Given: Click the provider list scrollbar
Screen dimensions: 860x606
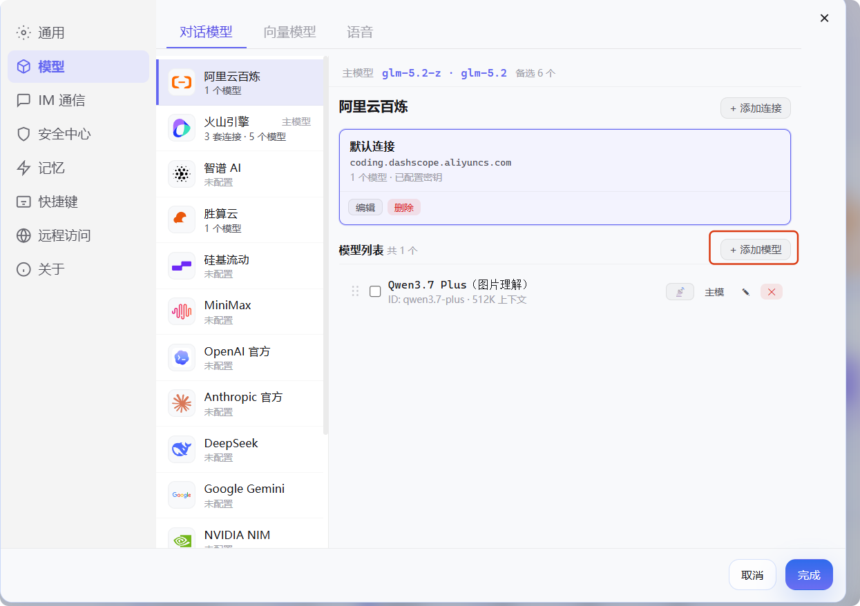Looking at the screenshot, I should [x=326, y=245].
